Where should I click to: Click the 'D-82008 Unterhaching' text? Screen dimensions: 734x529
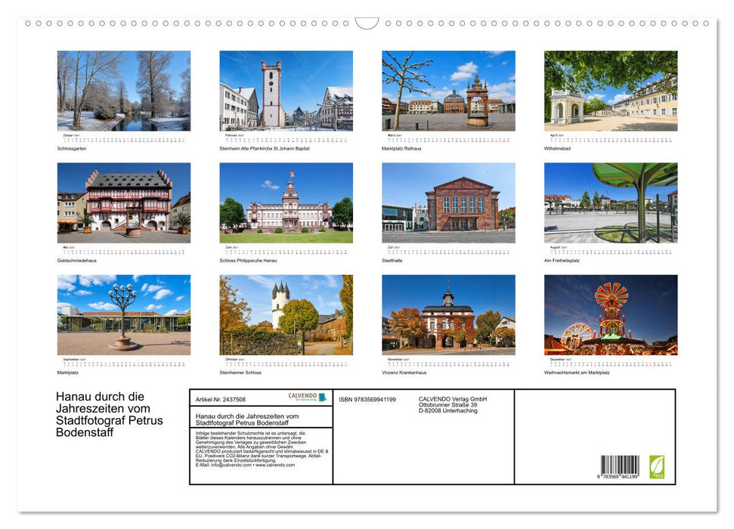point(448,410)
